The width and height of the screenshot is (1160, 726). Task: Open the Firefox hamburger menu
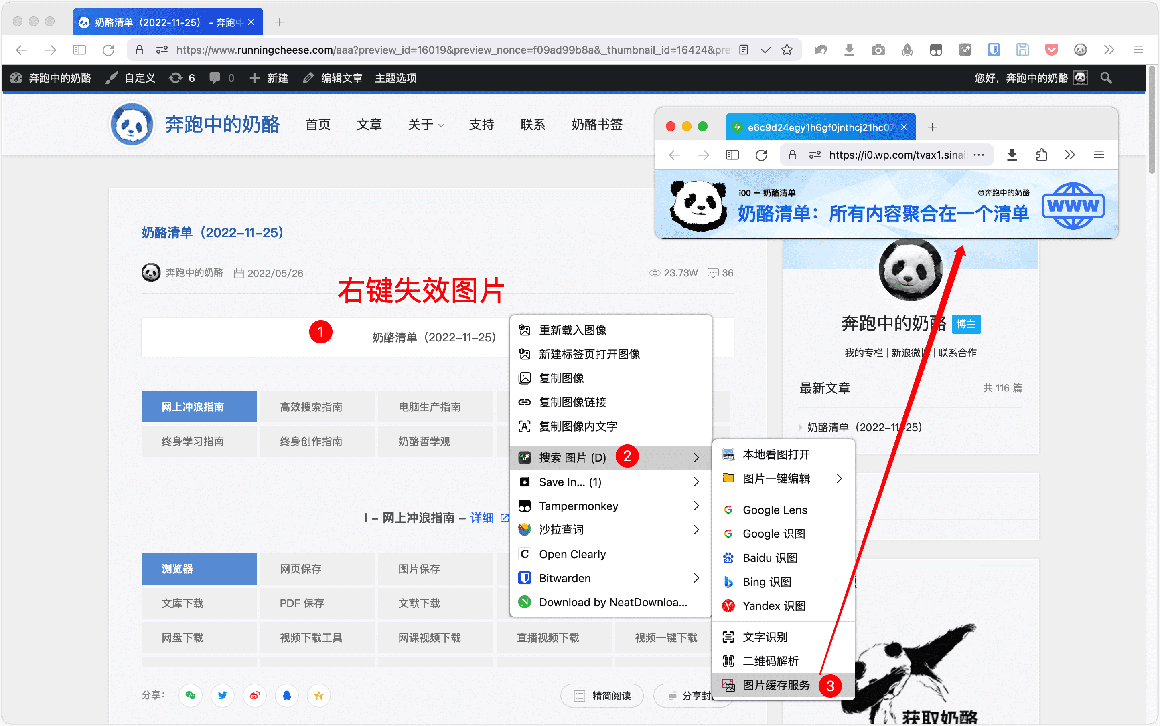point(1138,49)
